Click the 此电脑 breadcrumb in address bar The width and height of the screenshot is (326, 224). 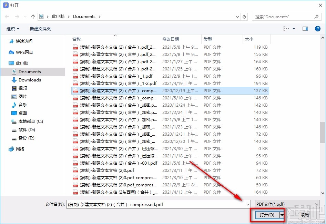pos(58,17)
